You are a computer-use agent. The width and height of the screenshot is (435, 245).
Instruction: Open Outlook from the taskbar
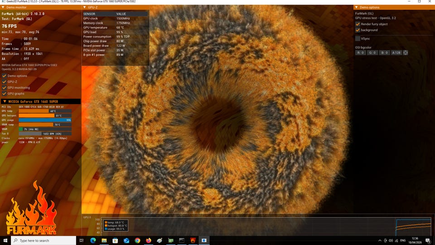coord(126,240)
